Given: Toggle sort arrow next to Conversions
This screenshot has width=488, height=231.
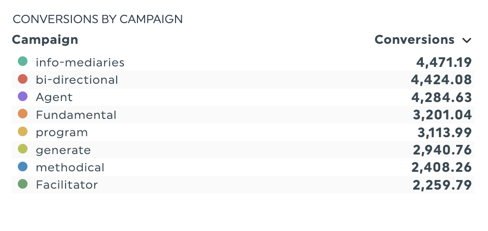Looking at the screenshot, I should coord(466,40).
